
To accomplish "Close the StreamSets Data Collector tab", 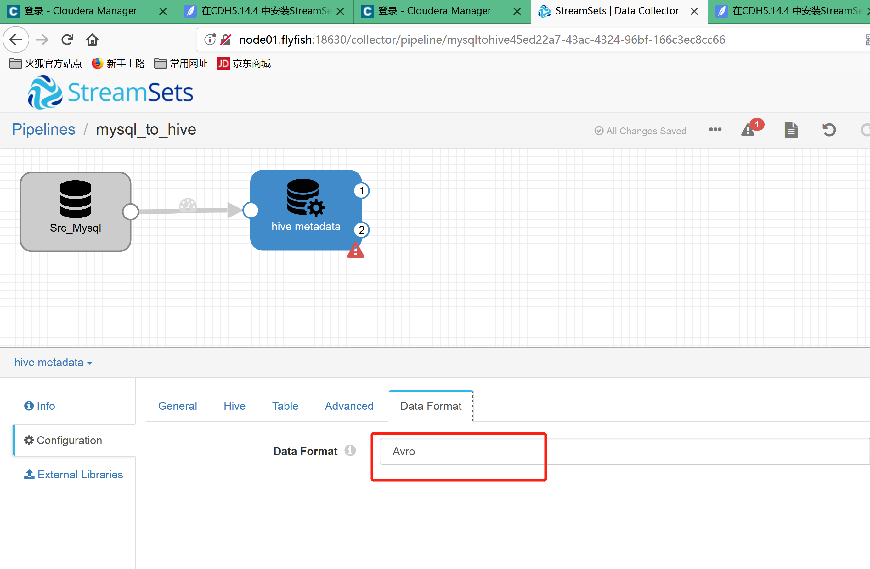I will pyautogui.click(x=694, y=11).
